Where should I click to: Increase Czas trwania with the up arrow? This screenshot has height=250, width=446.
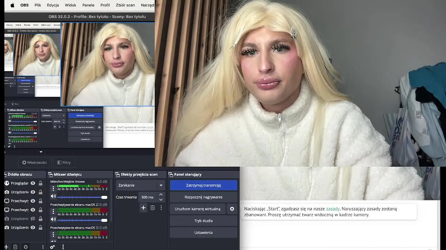pos(161,195)
